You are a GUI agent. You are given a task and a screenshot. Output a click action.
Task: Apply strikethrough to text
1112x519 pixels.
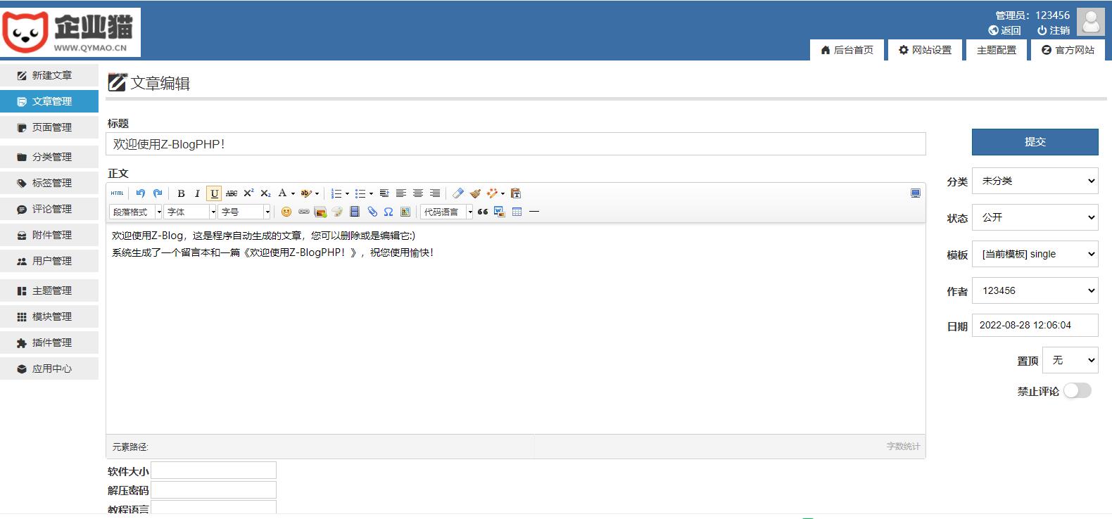232,193
